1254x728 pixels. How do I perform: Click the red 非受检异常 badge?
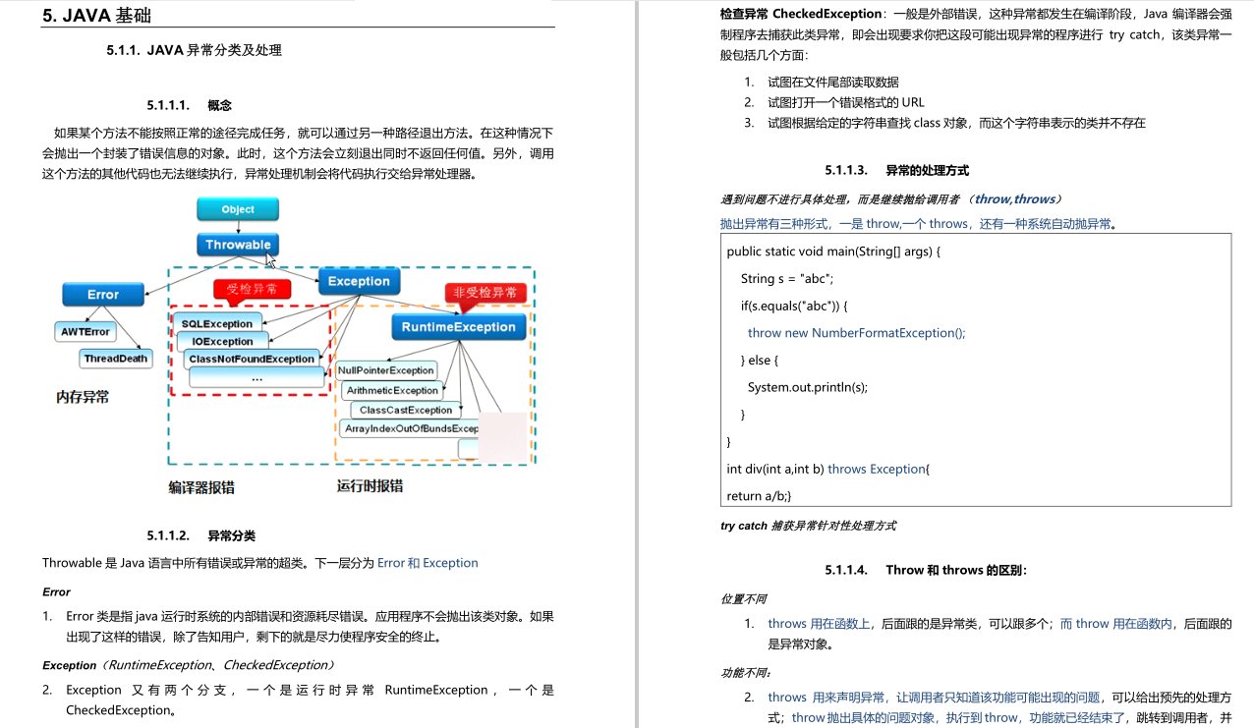[x=487, y=292]
